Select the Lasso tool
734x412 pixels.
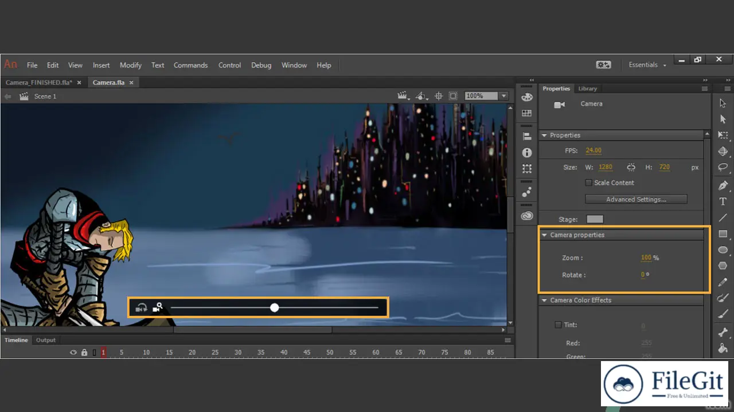(x=723, y=168)
